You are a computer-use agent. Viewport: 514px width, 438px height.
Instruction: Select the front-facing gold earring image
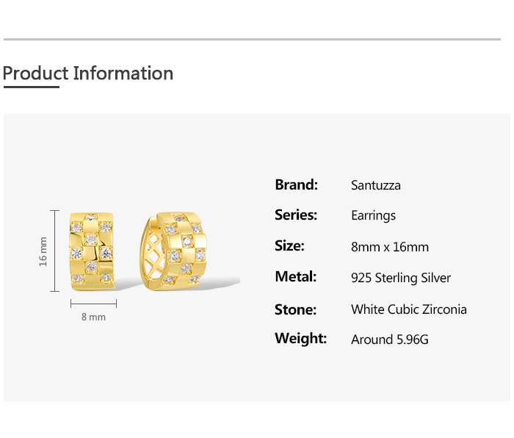(93, 250)
